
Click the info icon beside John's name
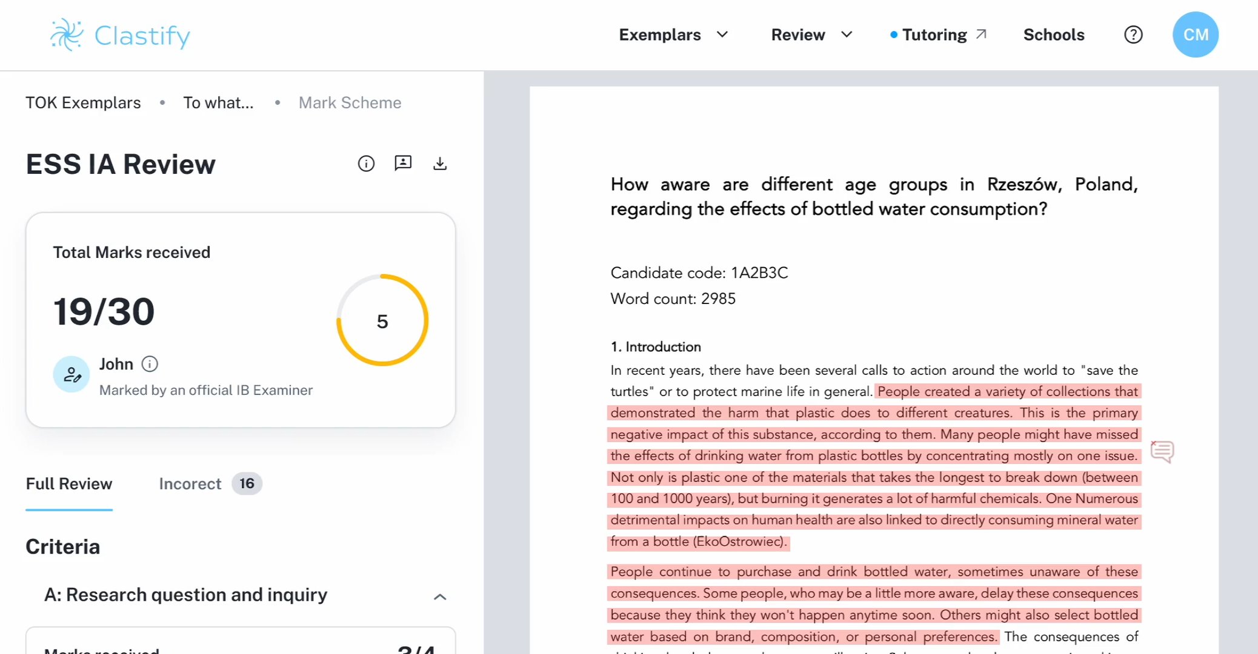pos(149,363)
